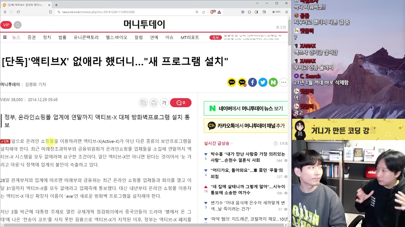Select the 뉴스 menu item

tap(16, 37)
